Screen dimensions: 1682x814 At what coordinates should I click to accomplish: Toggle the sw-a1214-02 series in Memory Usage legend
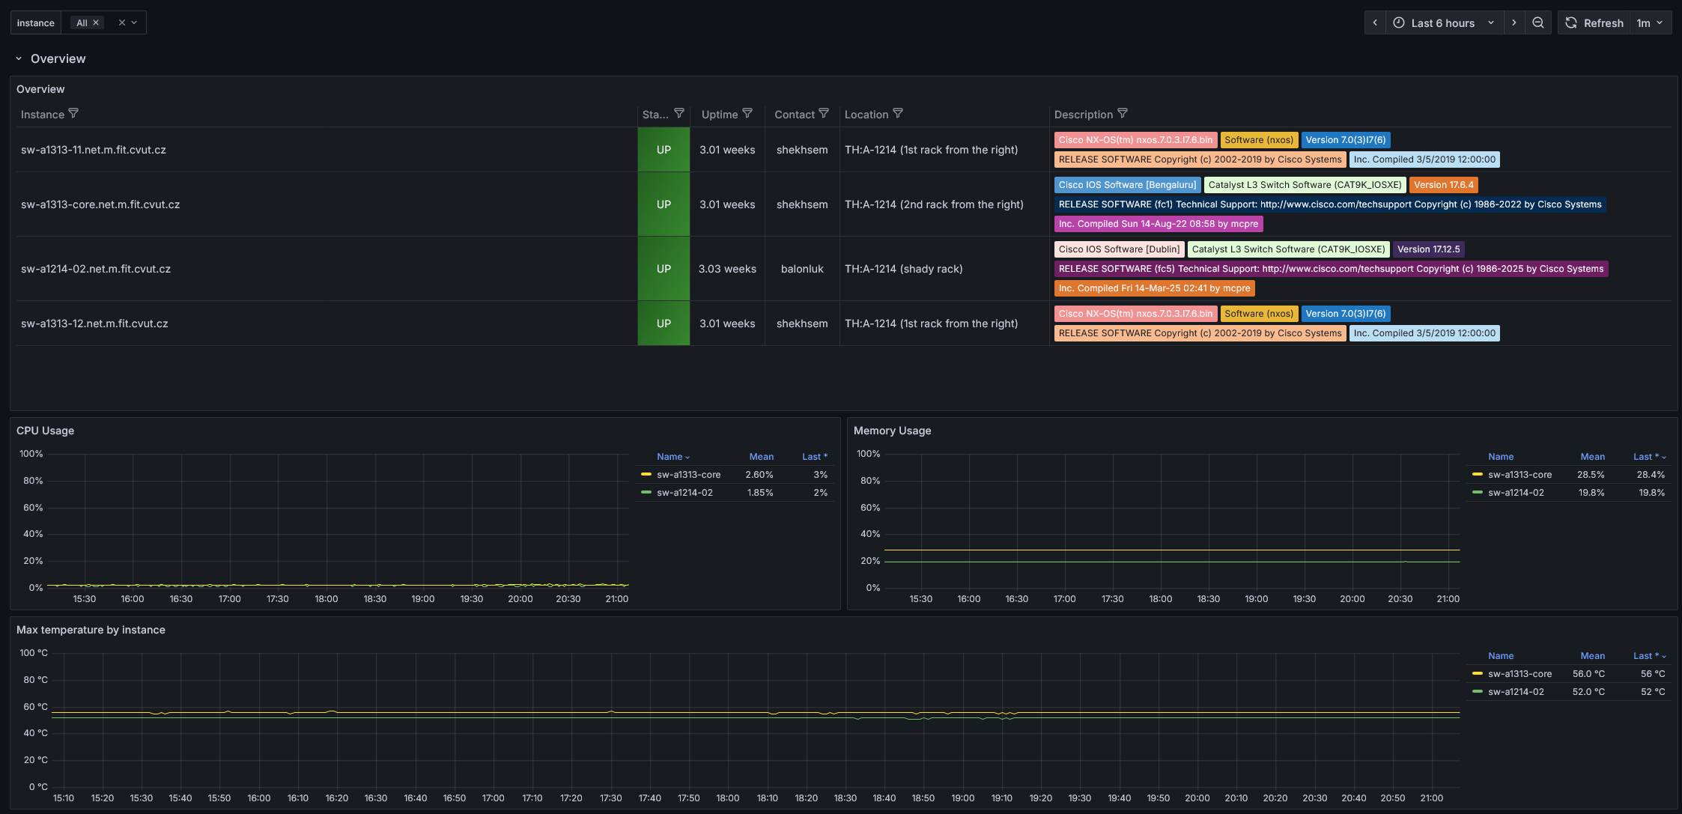(x=1517, y=492)
